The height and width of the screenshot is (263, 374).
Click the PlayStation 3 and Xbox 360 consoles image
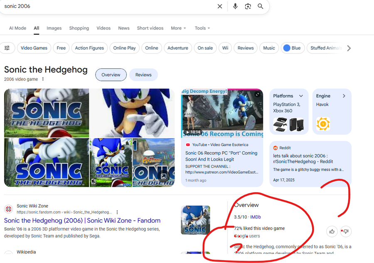[x=289, y=124]
